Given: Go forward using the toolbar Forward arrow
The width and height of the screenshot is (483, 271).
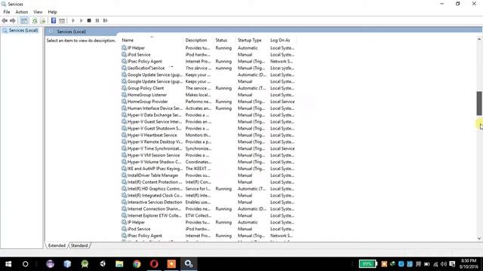Looking at the screenshot, I should pyautogui.click(x=13, y=20).
